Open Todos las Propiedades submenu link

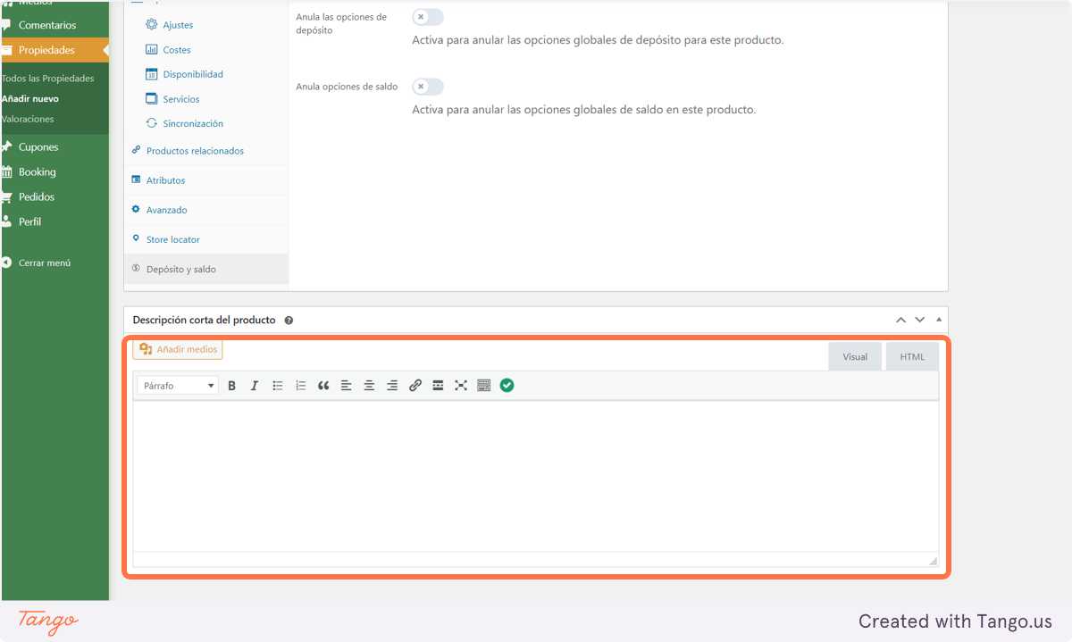pos(47,79)
